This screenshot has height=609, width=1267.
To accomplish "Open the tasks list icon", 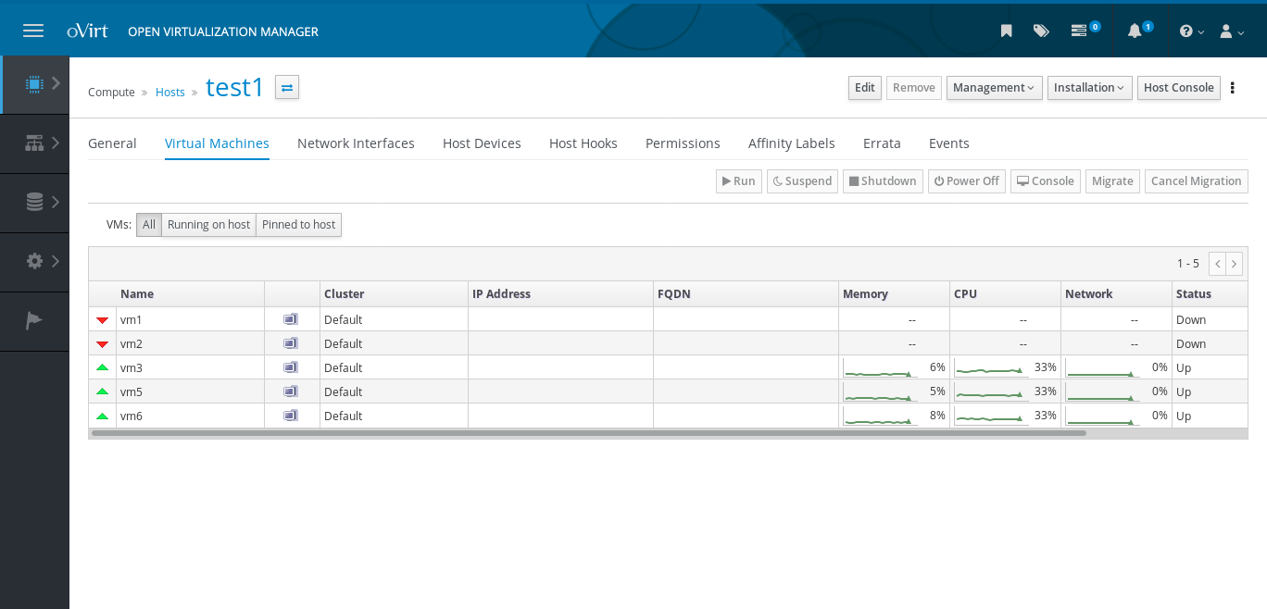I will coord(1079,31).
